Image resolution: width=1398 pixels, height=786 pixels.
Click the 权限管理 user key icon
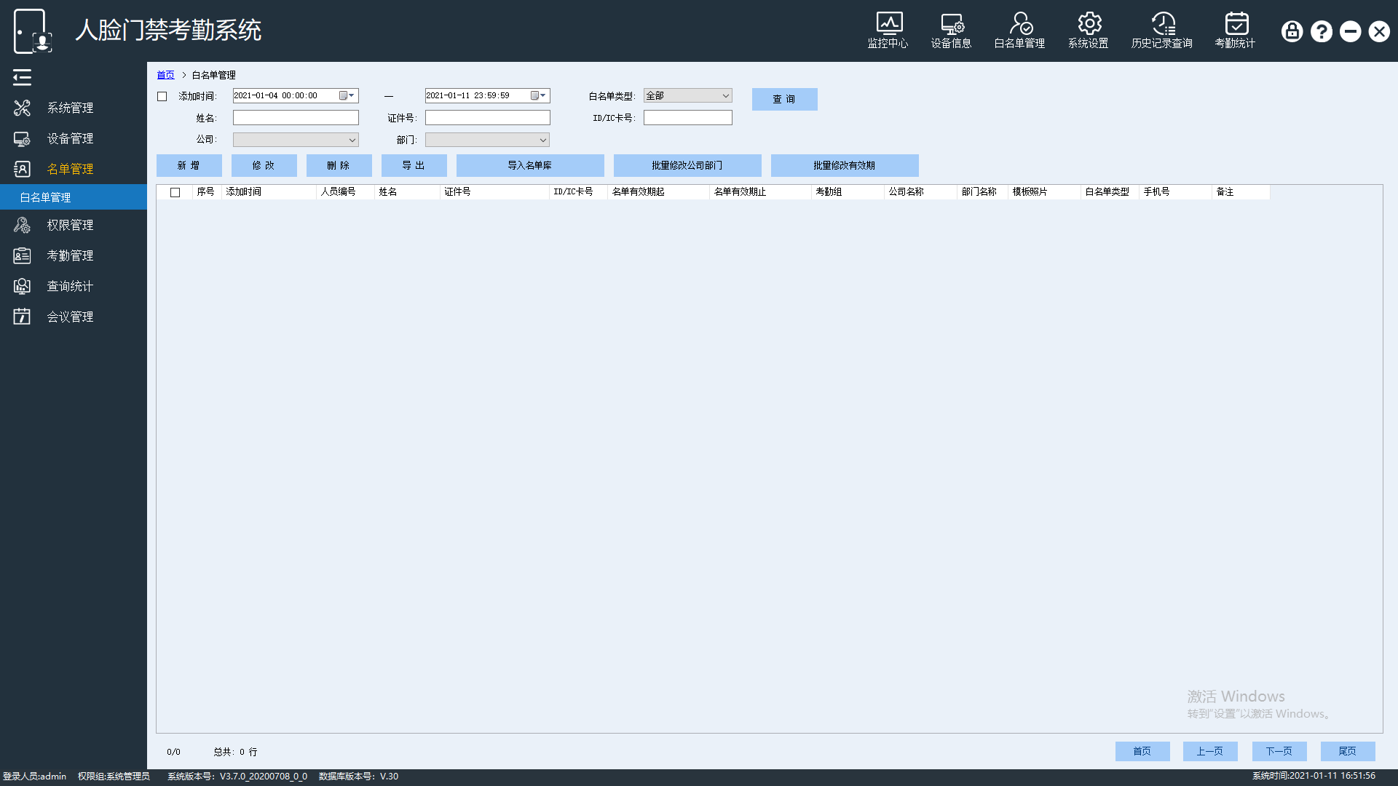pos(22,225)
